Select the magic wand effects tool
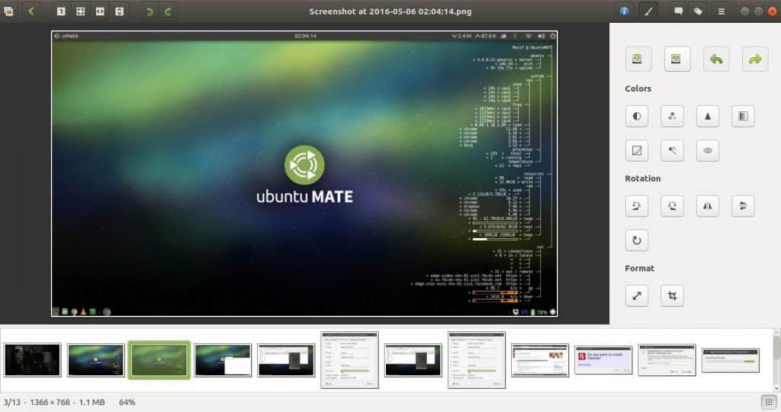 click(x=672, y=151)
